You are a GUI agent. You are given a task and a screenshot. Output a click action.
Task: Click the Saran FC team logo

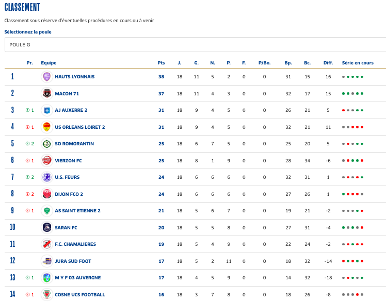[x=46, y=228]
